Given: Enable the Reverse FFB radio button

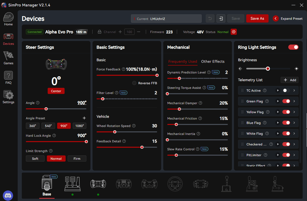Looking at the screenshot, I should [x=134, y=83].
